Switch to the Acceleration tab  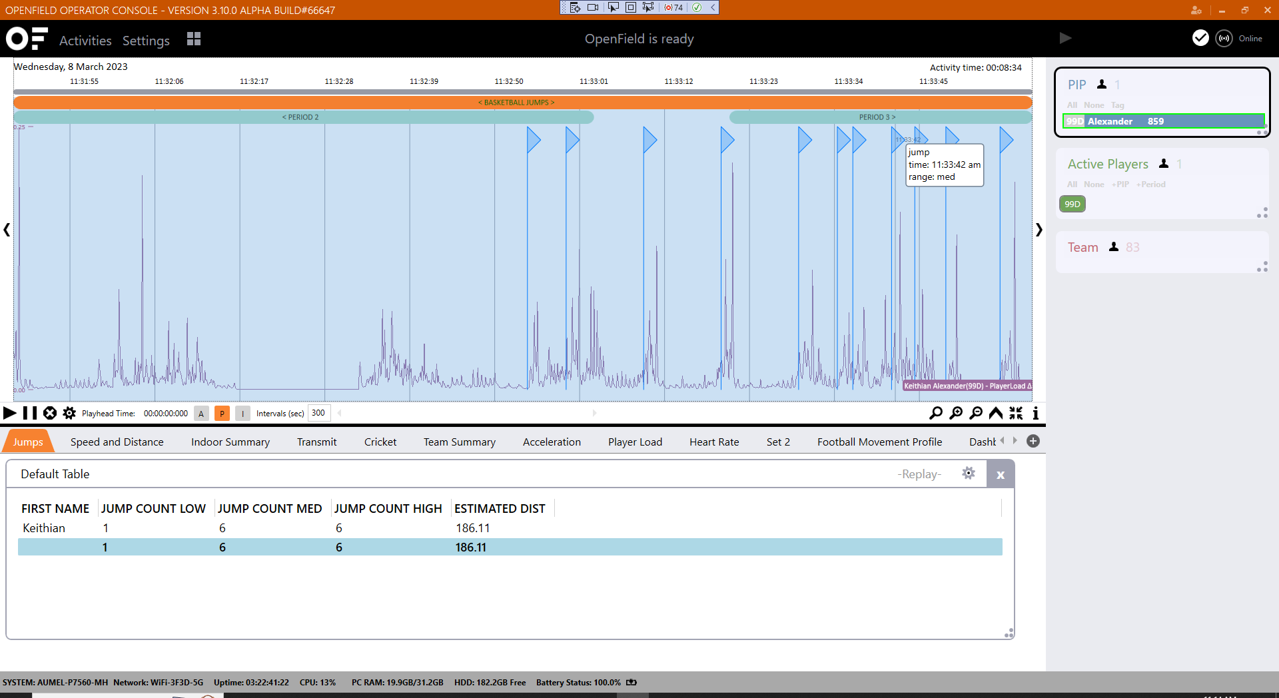point(552,442)
